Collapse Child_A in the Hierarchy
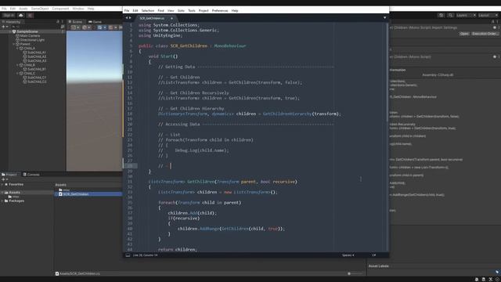 click(17, 49)
